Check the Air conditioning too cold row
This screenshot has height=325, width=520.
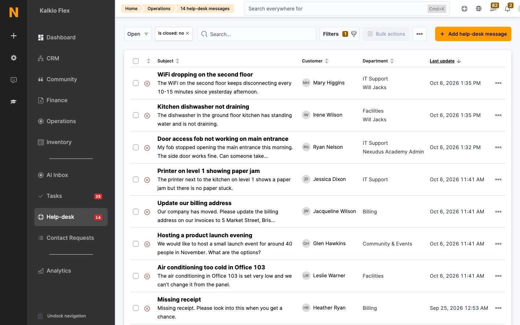[x=136, y=276]
